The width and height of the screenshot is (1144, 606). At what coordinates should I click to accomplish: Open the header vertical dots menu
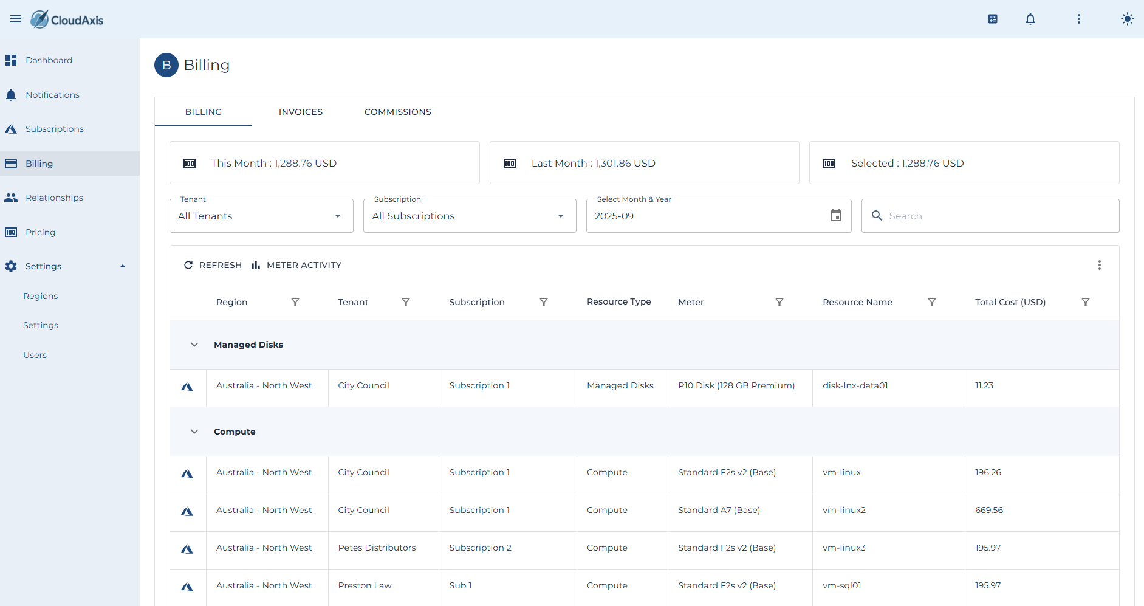click(x=1079, y=19)
